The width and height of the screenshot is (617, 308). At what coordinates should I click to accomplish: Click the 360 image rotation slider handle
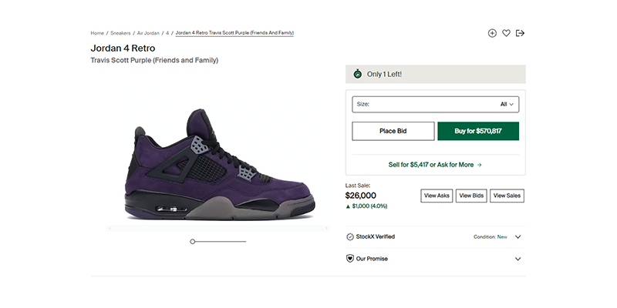(193, 242)
